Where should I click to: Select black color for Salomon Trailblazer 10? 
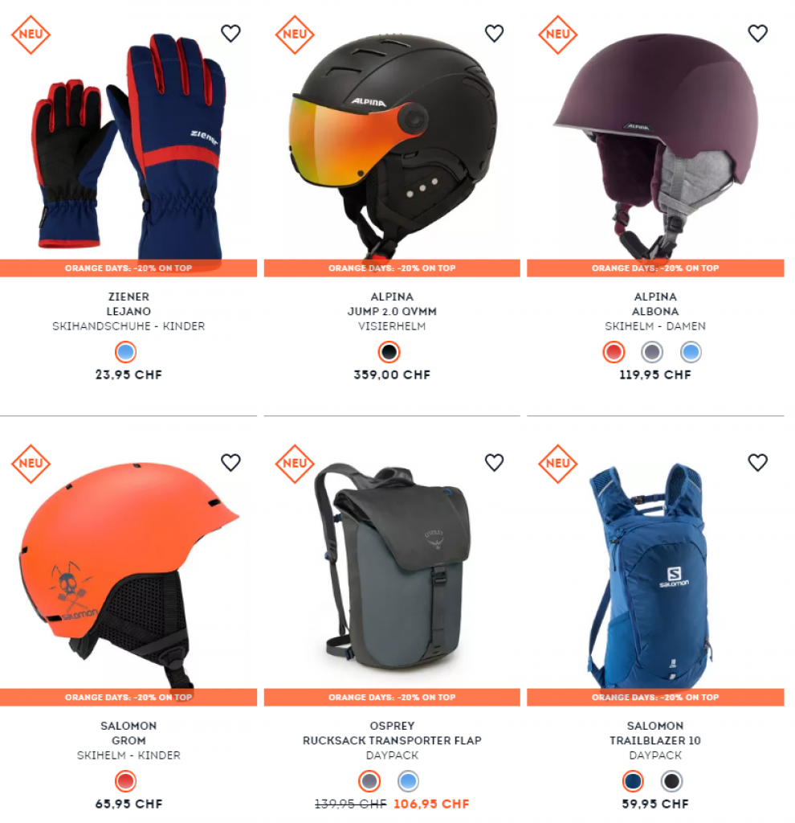coord(671,781)
